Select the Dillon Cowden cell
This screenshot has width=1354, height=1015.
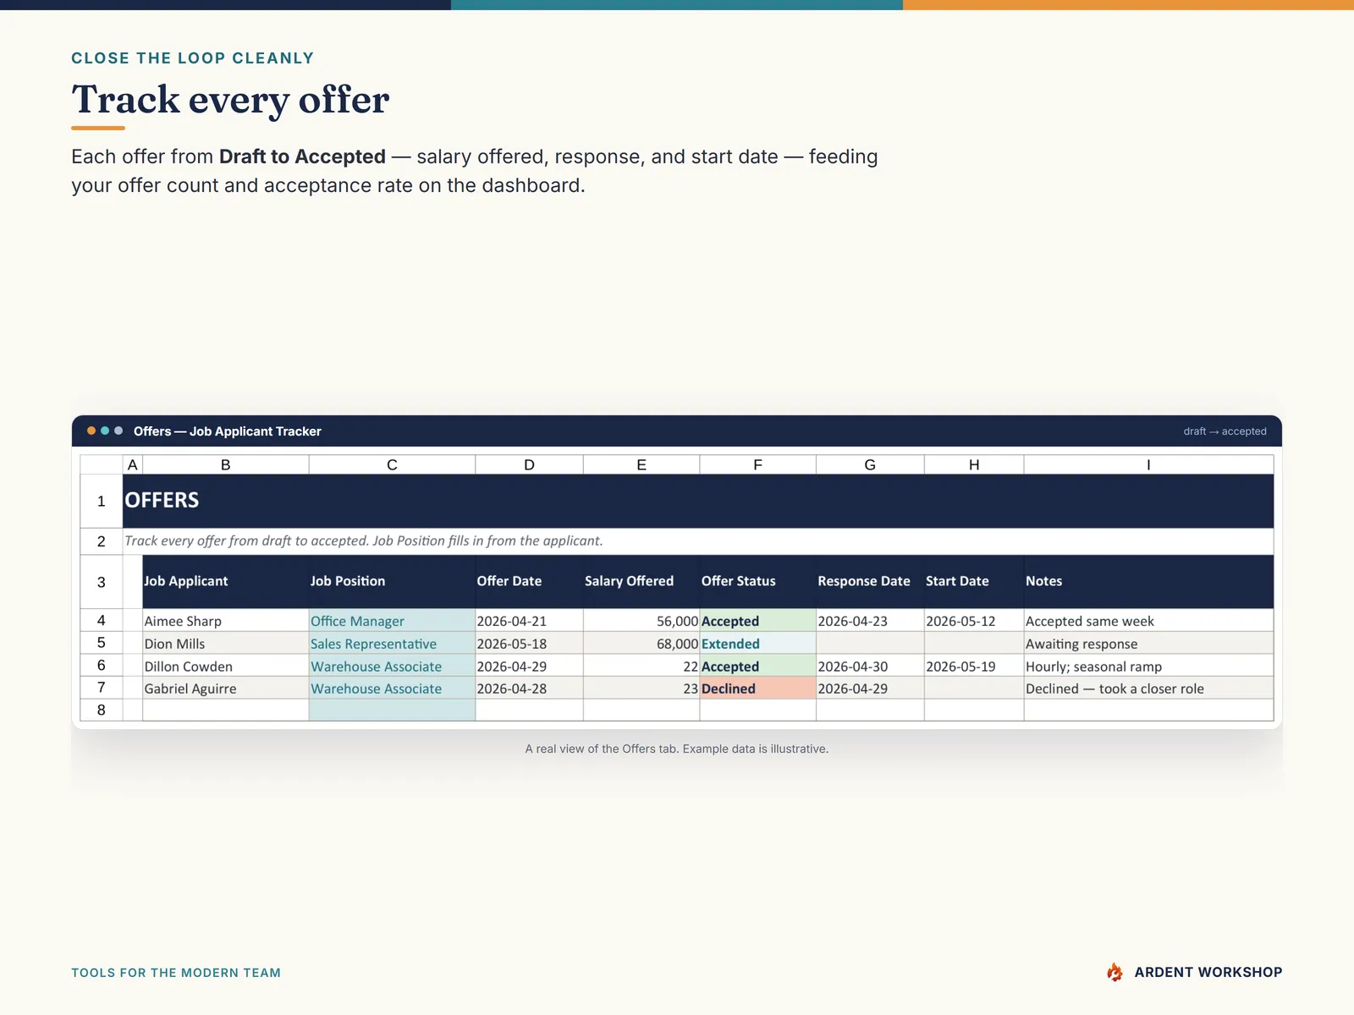point(226,666)
